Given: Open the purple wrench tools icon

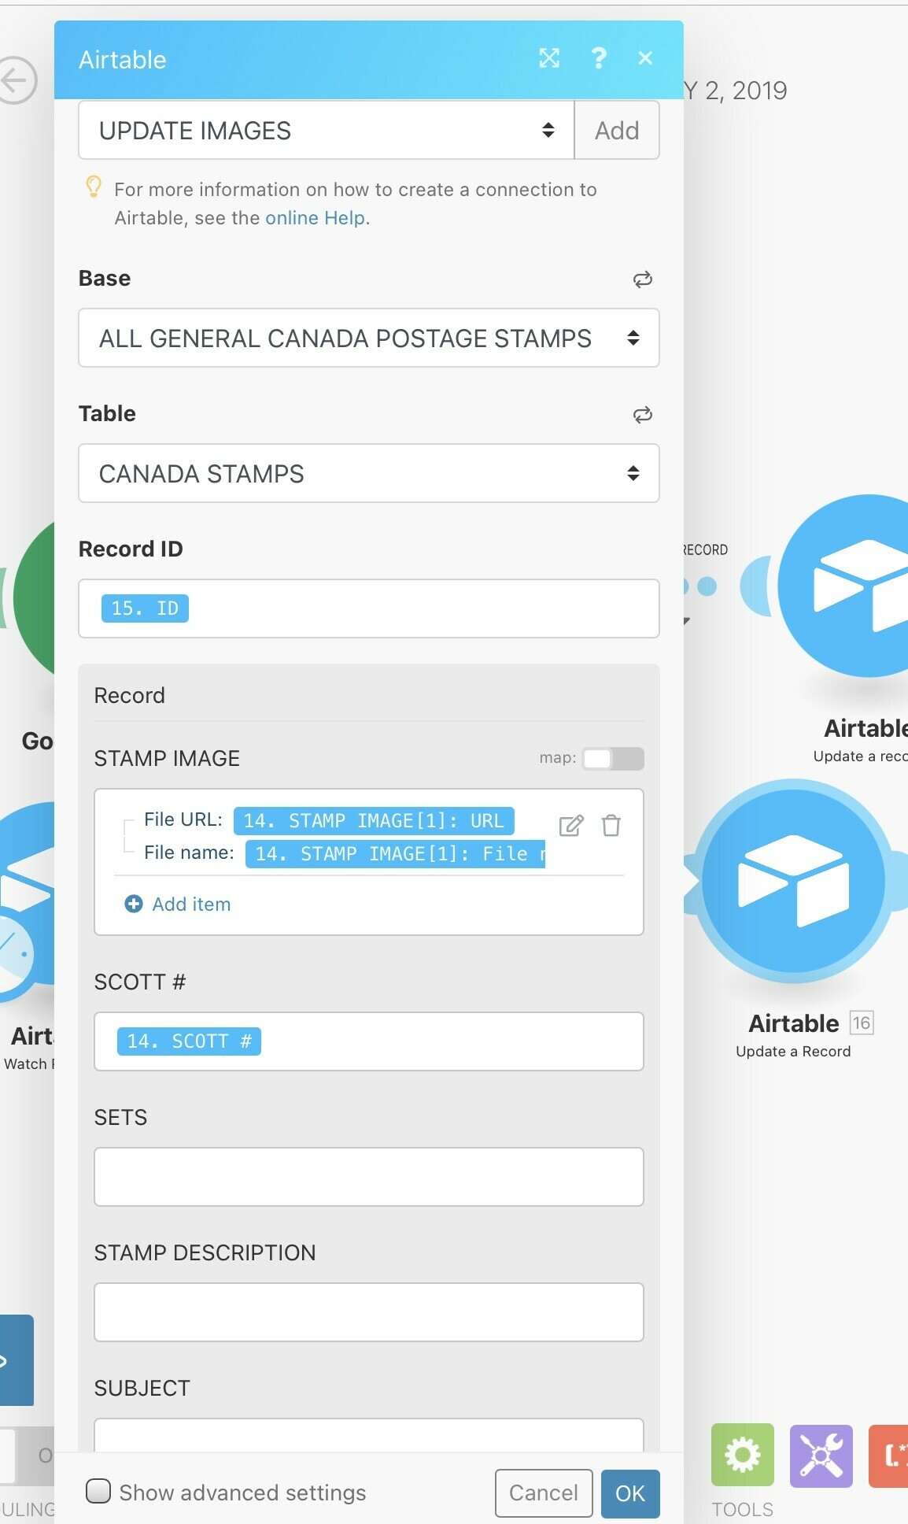Looking at the screenshot, I should (821, 1456).
